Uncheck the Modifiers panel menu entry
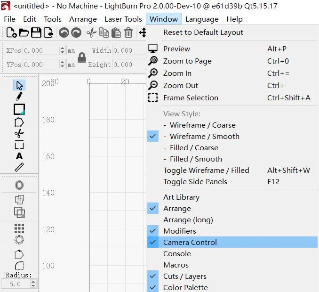The image size is (319, 292). 179,231
